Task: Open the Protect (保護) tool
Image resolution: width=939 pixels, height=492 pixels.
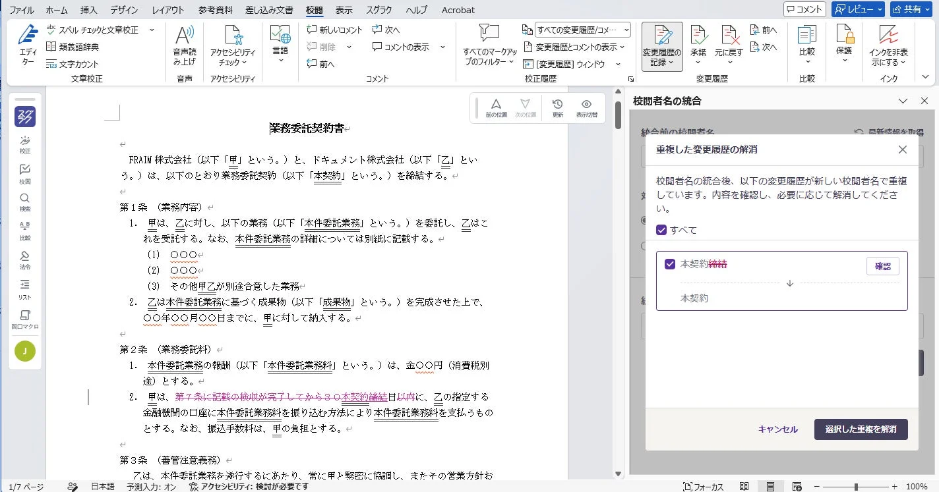Action: click(845, 45)
